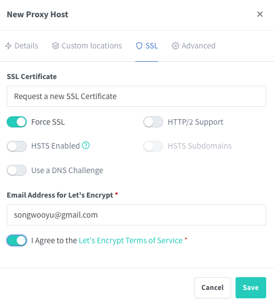Enable HTTP/2 Support switch

click(x=153, y=122)
